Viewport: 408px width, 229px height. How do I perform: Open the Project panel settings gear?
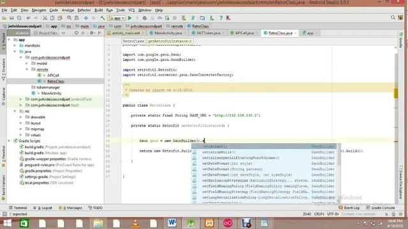tap(92, 33)
